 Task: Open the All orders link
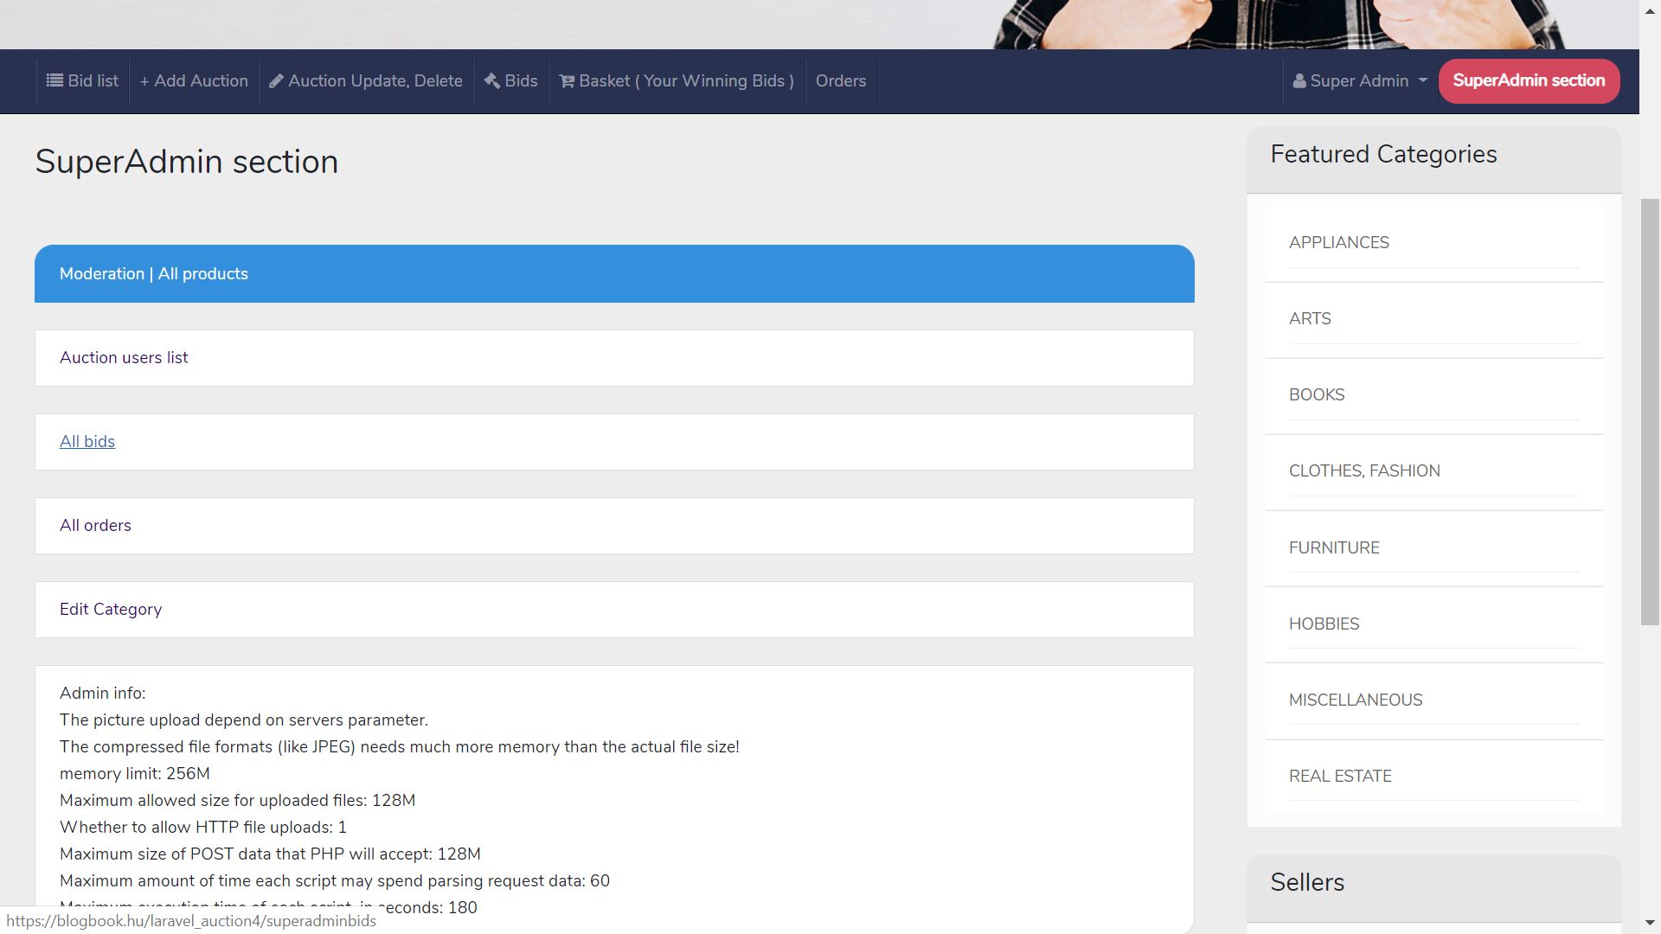tap(95, 525)
